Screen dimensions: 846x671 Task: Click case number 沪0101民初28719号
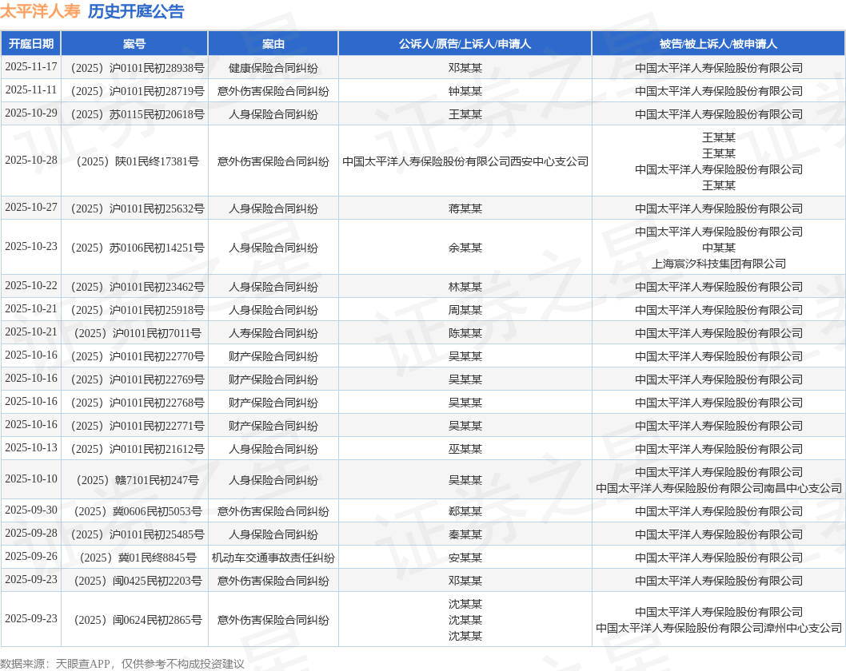(x=138, y=91)
